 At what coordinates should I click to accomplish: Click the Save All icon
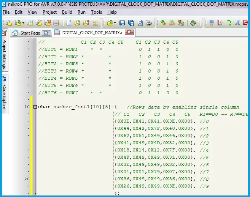(131, 23)
